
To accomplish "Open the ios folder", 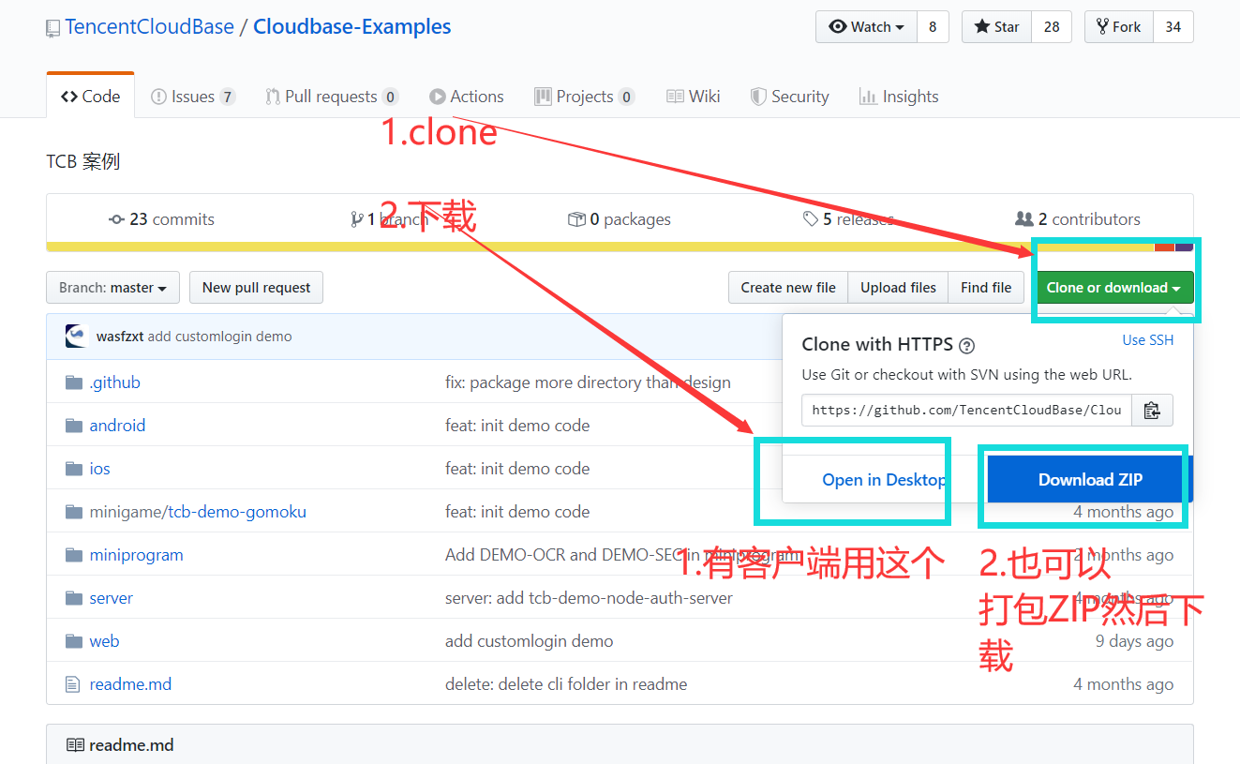I will tap(99, 468).
